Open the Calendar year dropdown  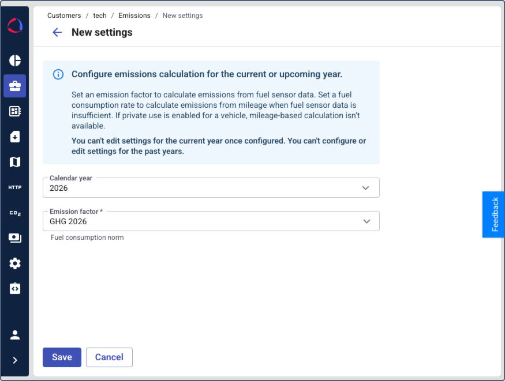(211, 188)
